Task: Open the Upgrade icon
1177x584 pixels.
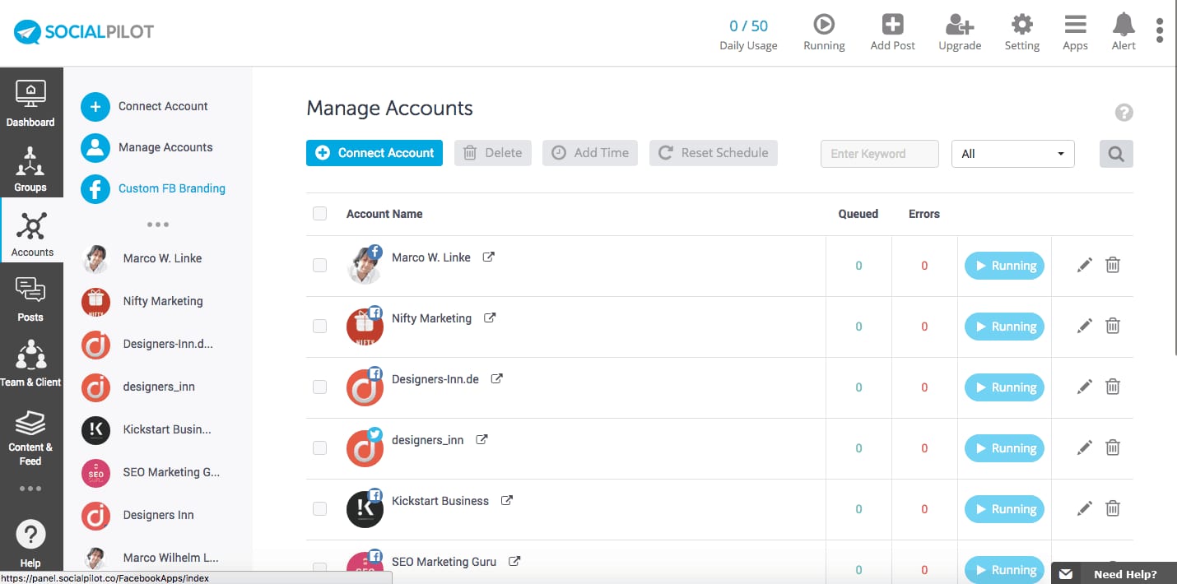Action: pos(960,24)
